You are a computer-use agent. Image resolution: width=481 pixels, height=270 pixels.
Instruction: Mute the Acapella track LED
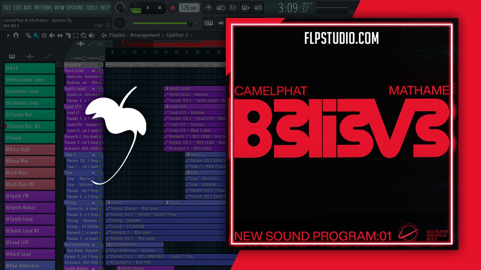(100, 65)
